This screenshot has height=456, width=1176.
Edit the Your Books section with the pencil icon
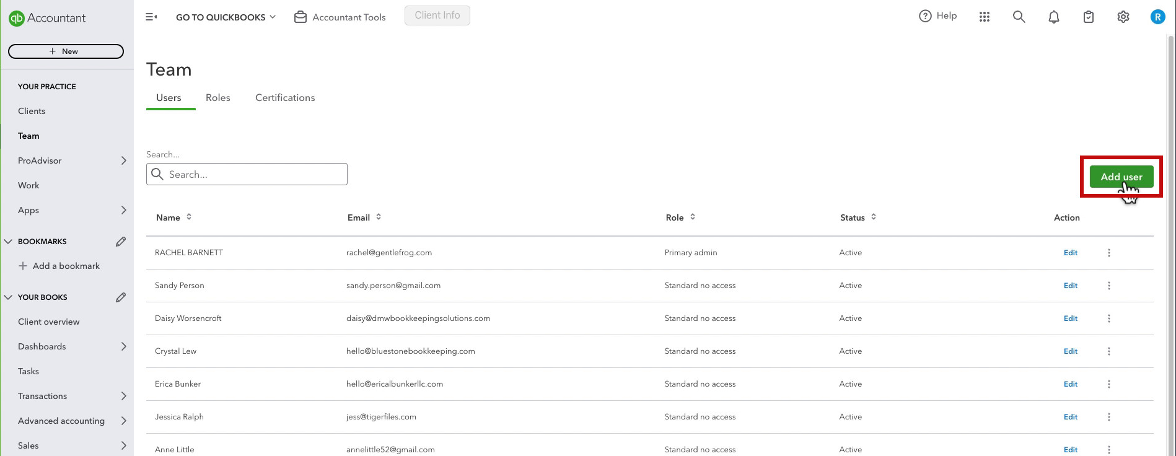coord(121,297)
